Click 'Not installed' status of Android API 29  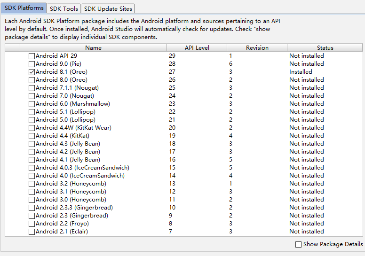pos(307,56)
